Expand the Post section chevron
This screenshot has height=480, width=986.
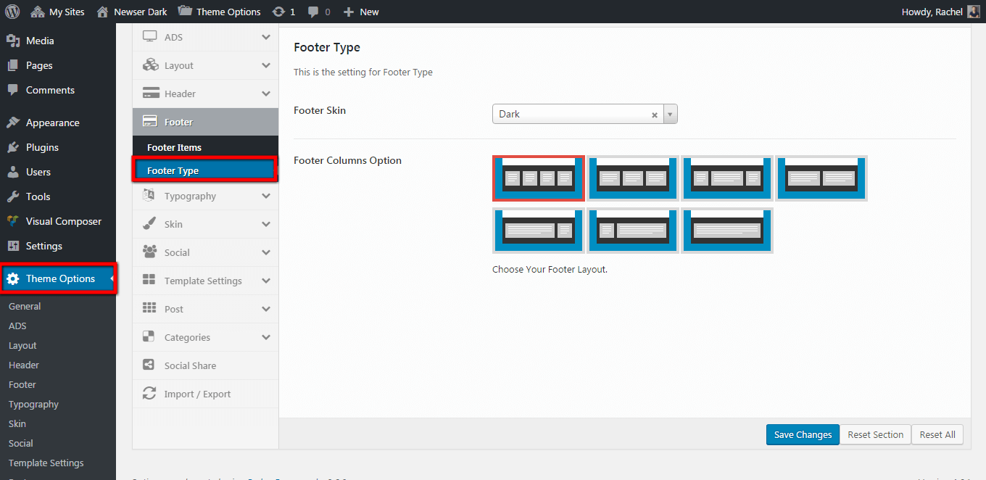(266, 309)
